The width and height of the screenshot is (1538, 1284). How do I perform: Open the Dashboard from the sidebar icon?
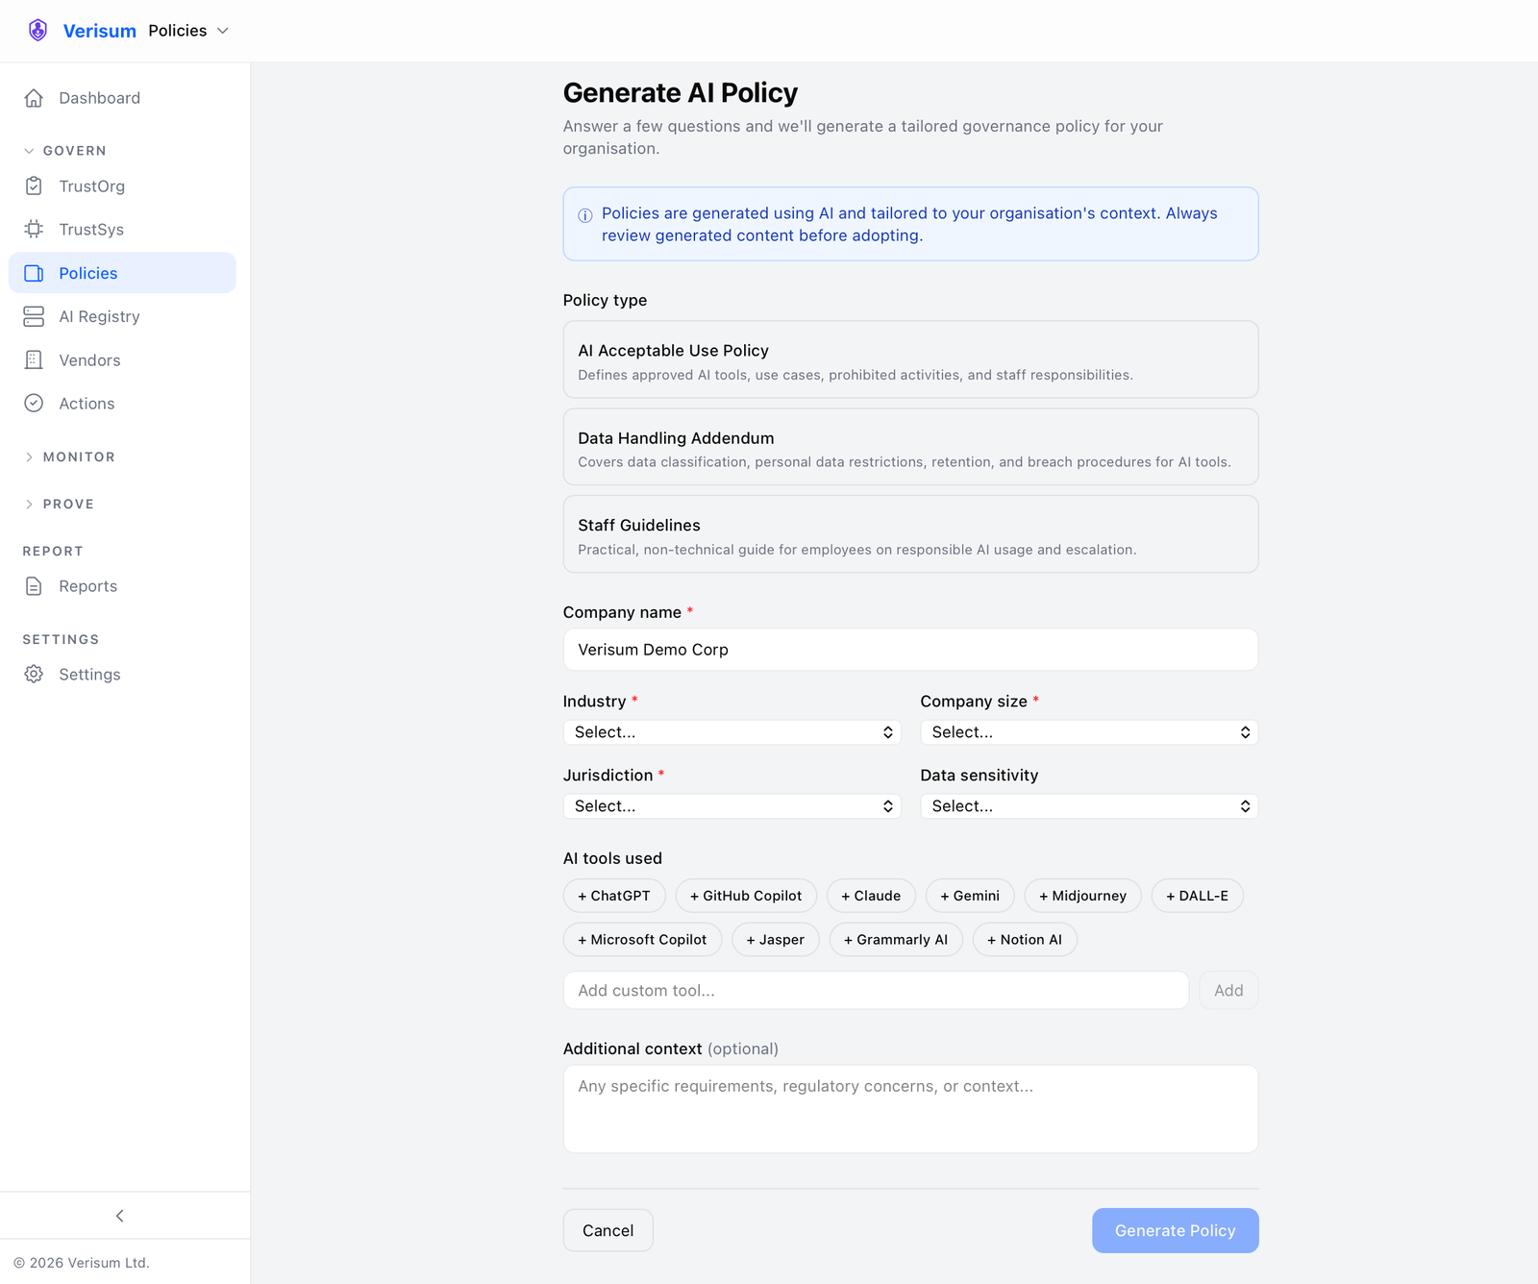coord(34,97)
